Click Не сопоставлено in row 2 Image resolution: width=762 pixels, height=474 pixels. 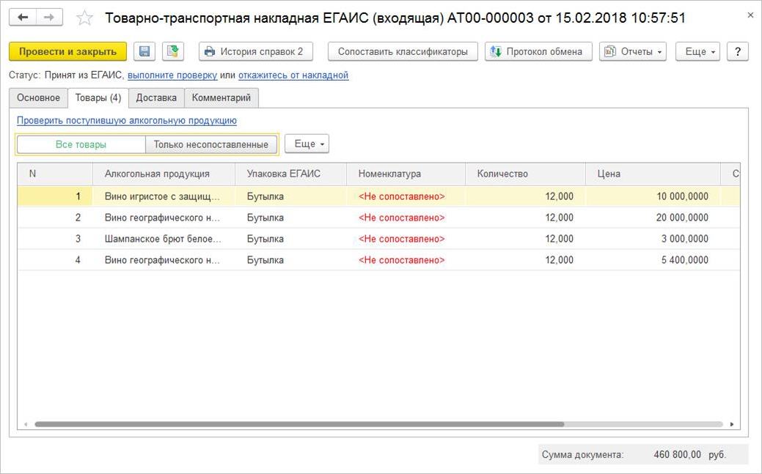pyautogui.click(x=401, y=218)
